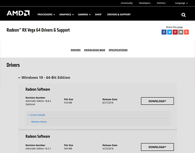Open more sharing options plus icon

click(x=186, y=32)
